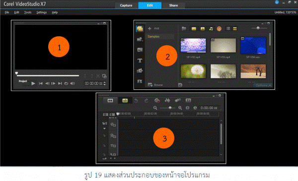The height and width of the screenshot is (181, 298).
Task: Click Add to create new folder
Action: [x=154, y=28]
